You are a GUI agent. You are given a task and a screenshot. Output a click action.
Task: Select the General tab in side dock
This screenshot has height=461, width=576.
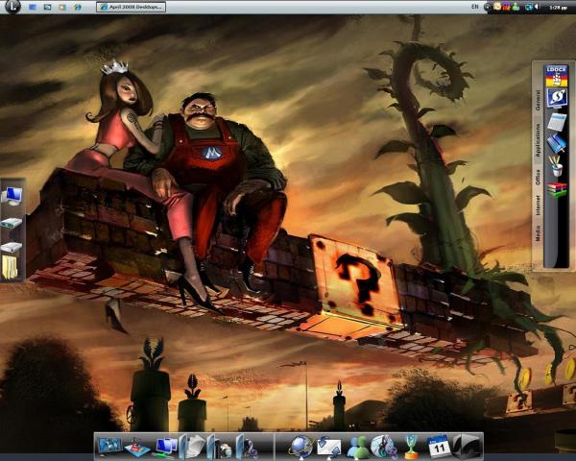tap(539, 100)
